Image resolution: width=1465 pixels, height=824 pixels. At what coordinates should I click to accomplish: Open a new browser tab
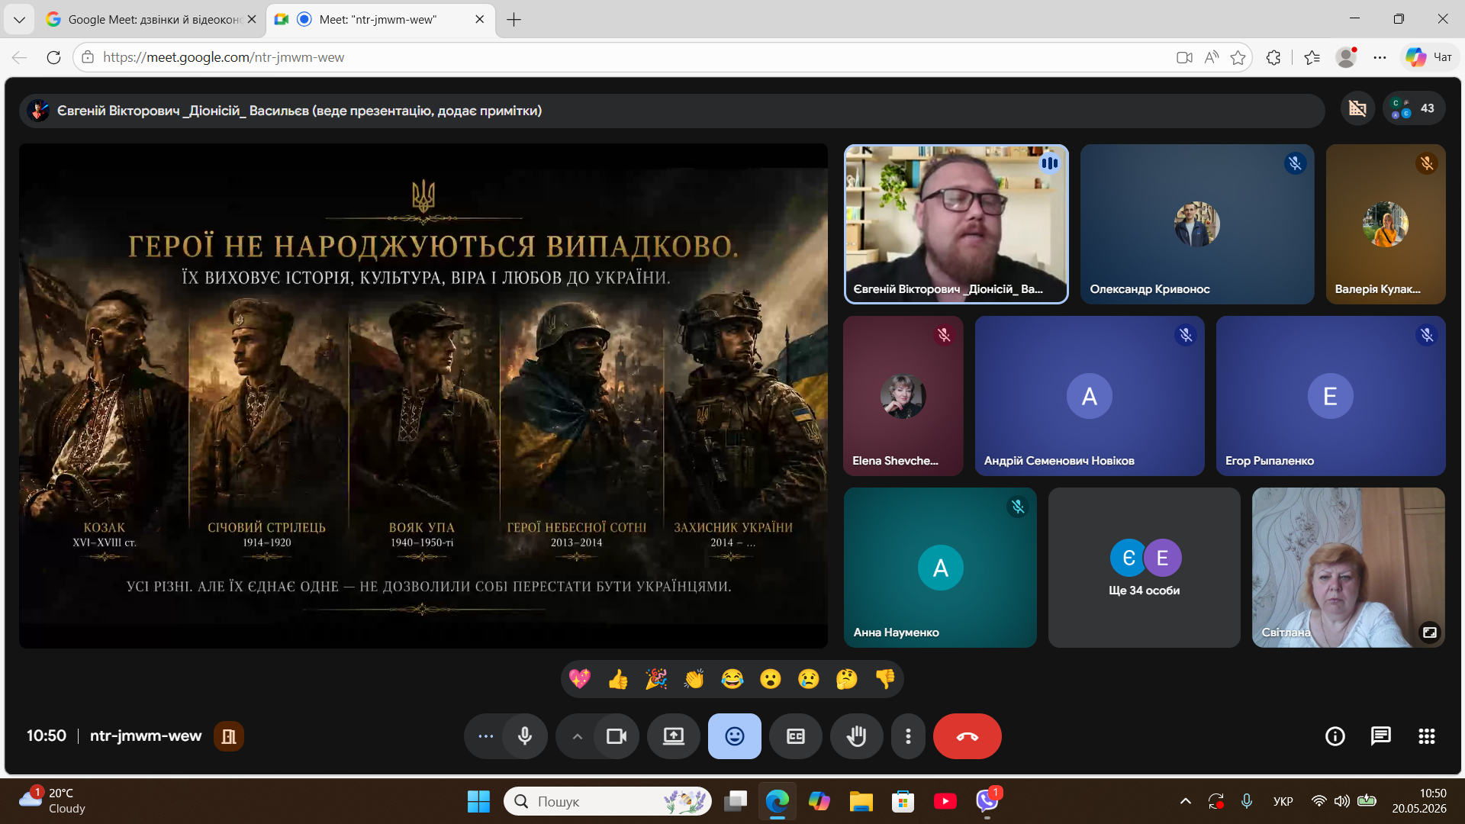click(x=514, y=19)
